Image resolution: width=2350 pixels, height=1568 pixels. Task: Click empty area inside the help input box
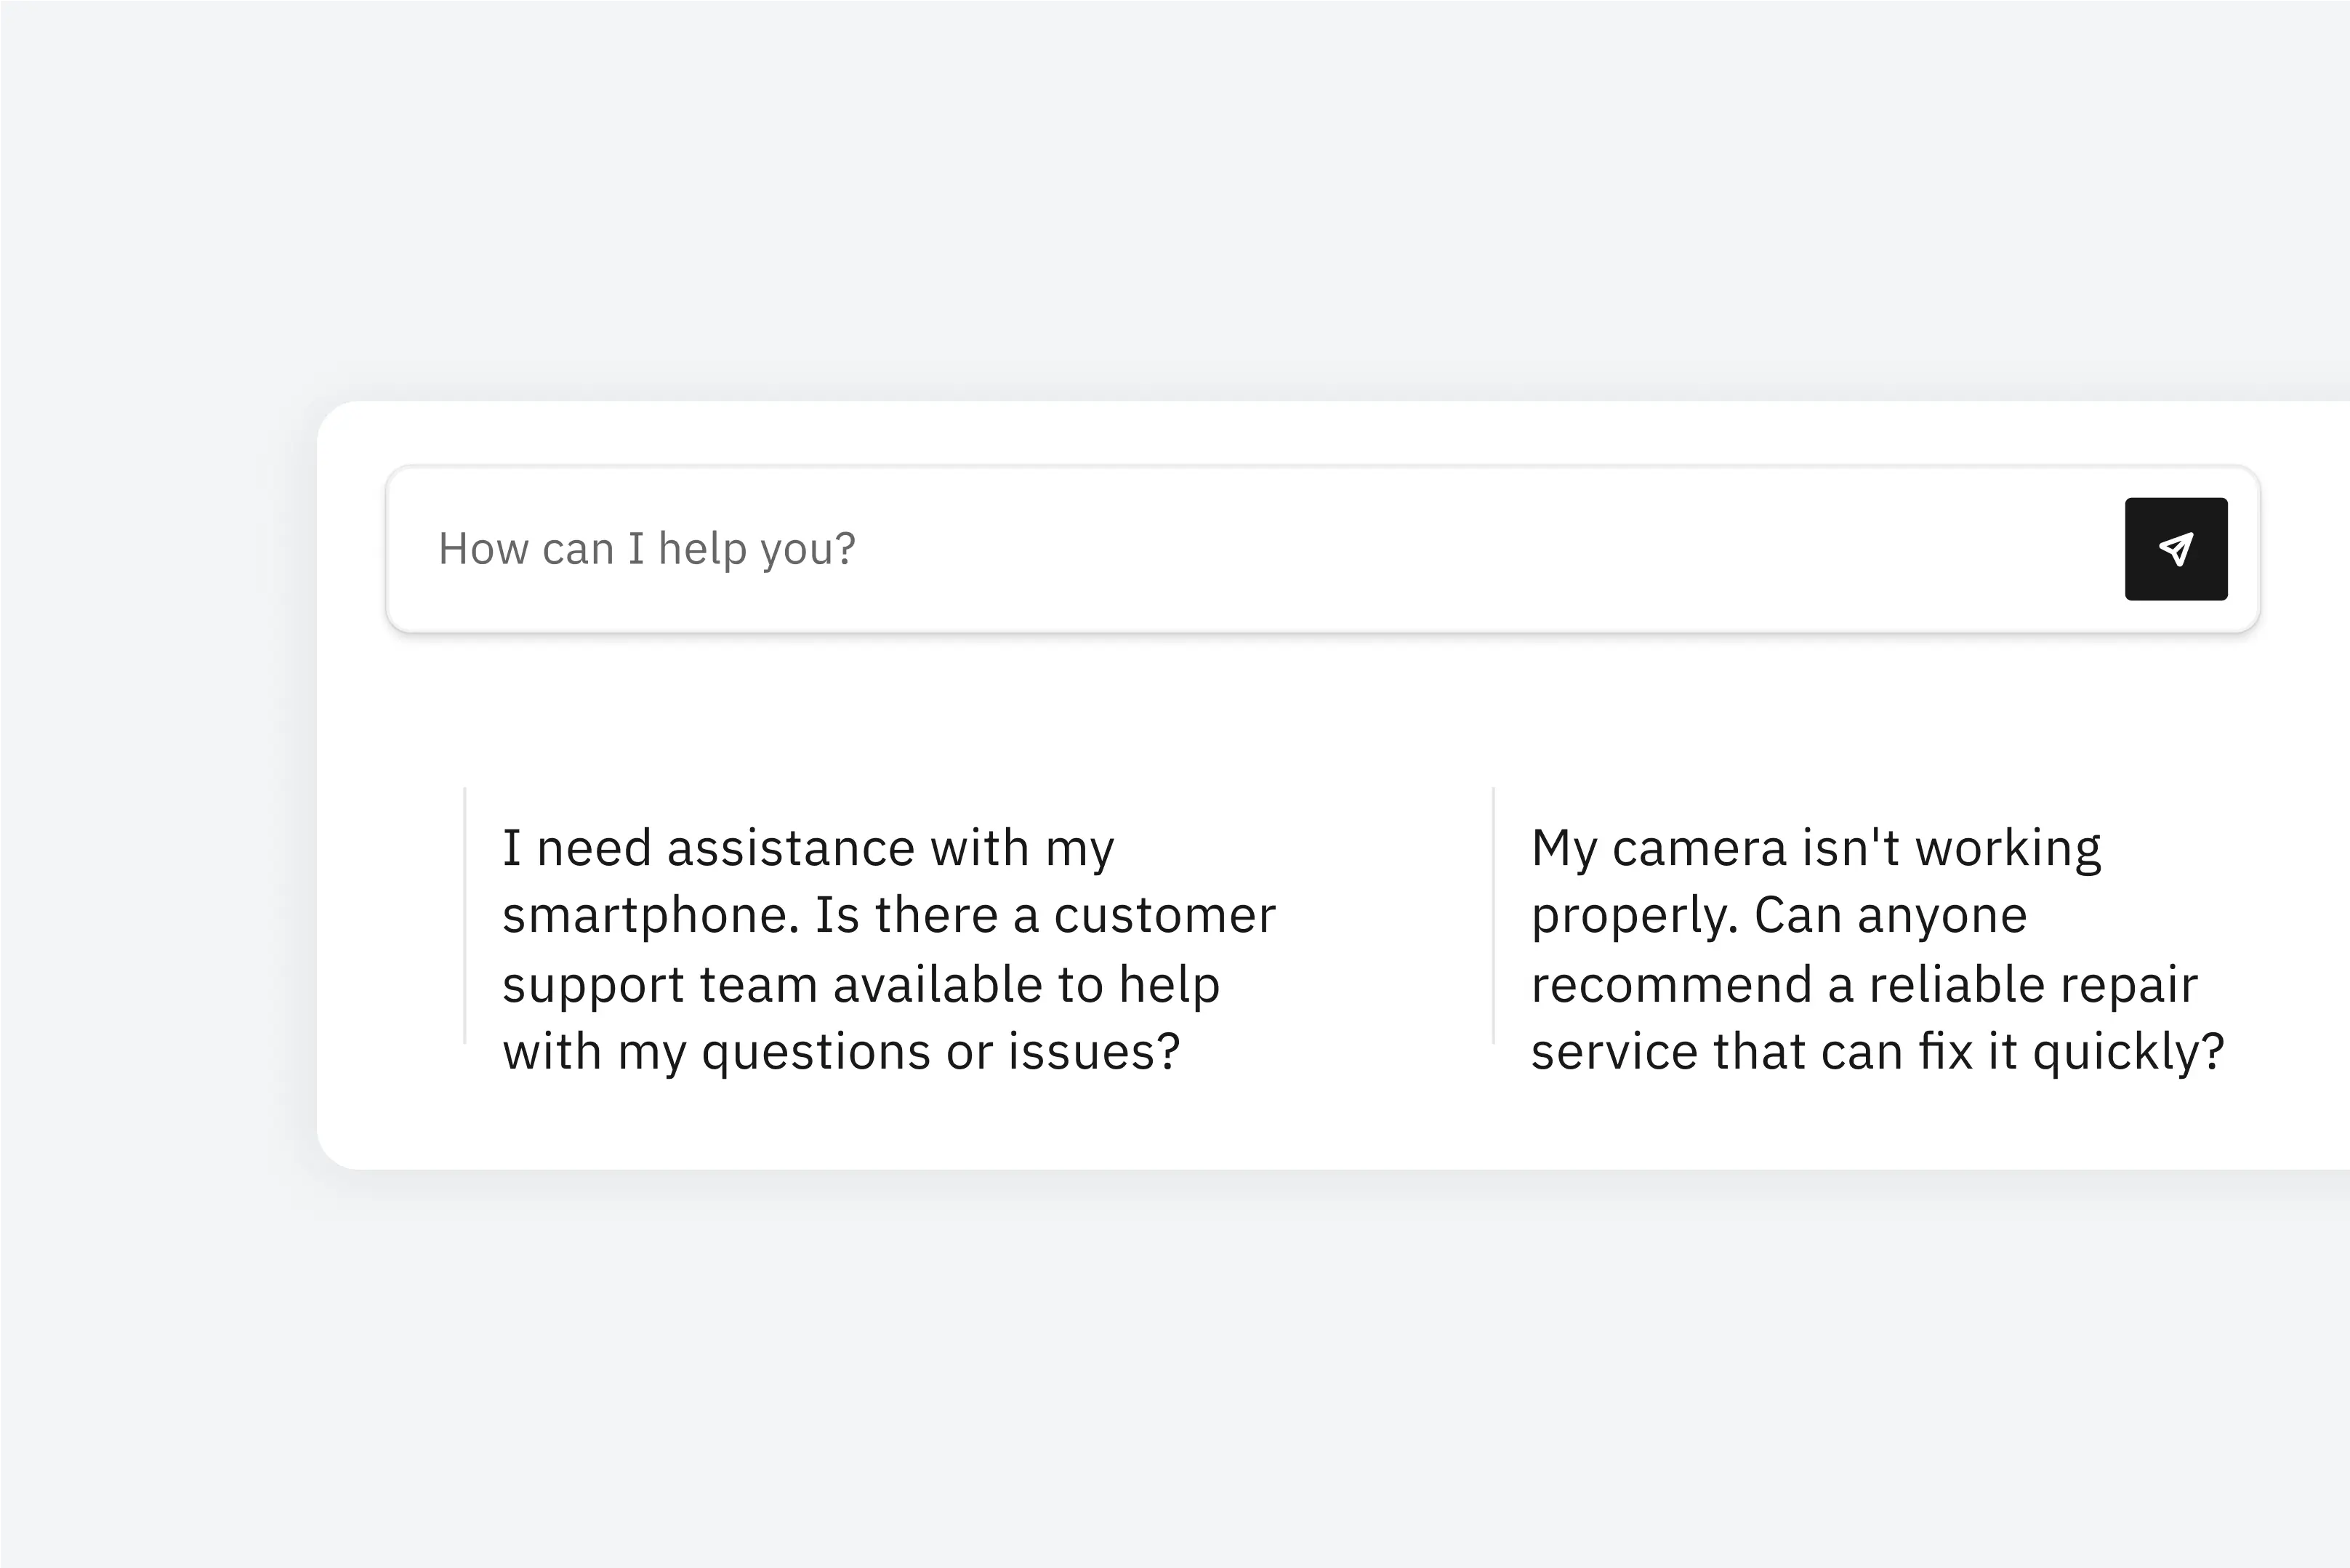pos(1500,549)
